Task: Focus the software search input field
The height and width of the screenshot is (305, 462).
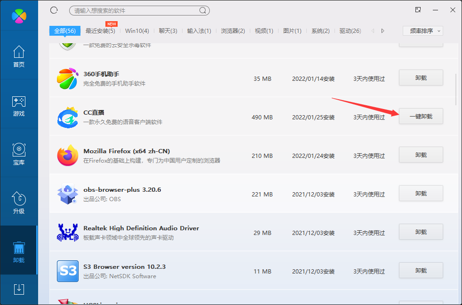Action: point(139,11)
